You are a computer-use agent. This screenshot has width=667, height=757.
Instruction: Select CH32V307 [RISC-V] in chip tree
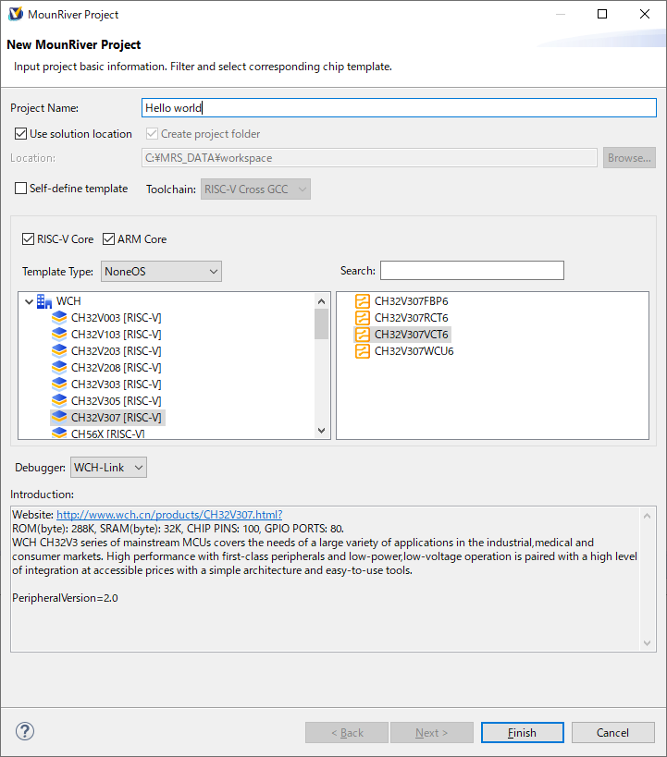click(x=116, y=417)
